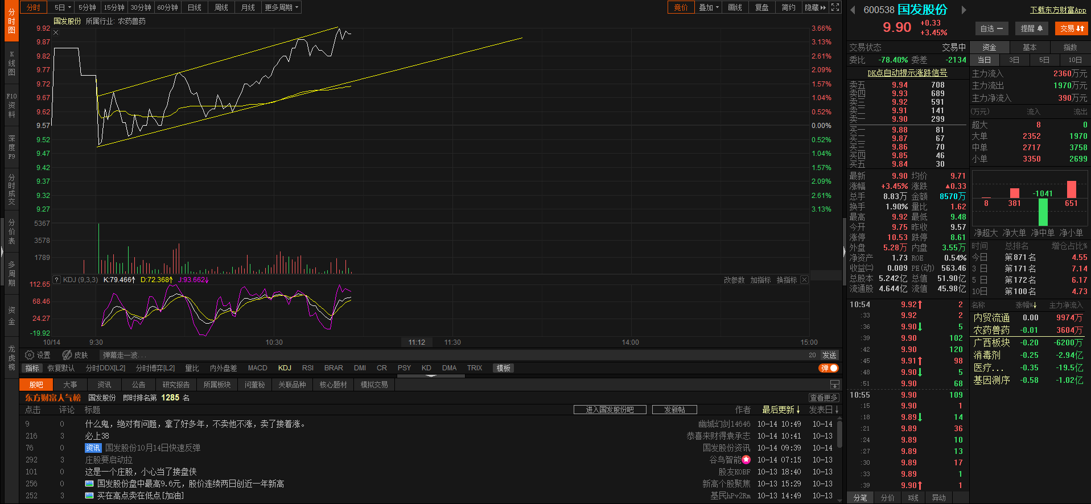This screenshot has width=1091, height=504.
Task: Click 进入国发股份吧 button
Action: [610, 410]
